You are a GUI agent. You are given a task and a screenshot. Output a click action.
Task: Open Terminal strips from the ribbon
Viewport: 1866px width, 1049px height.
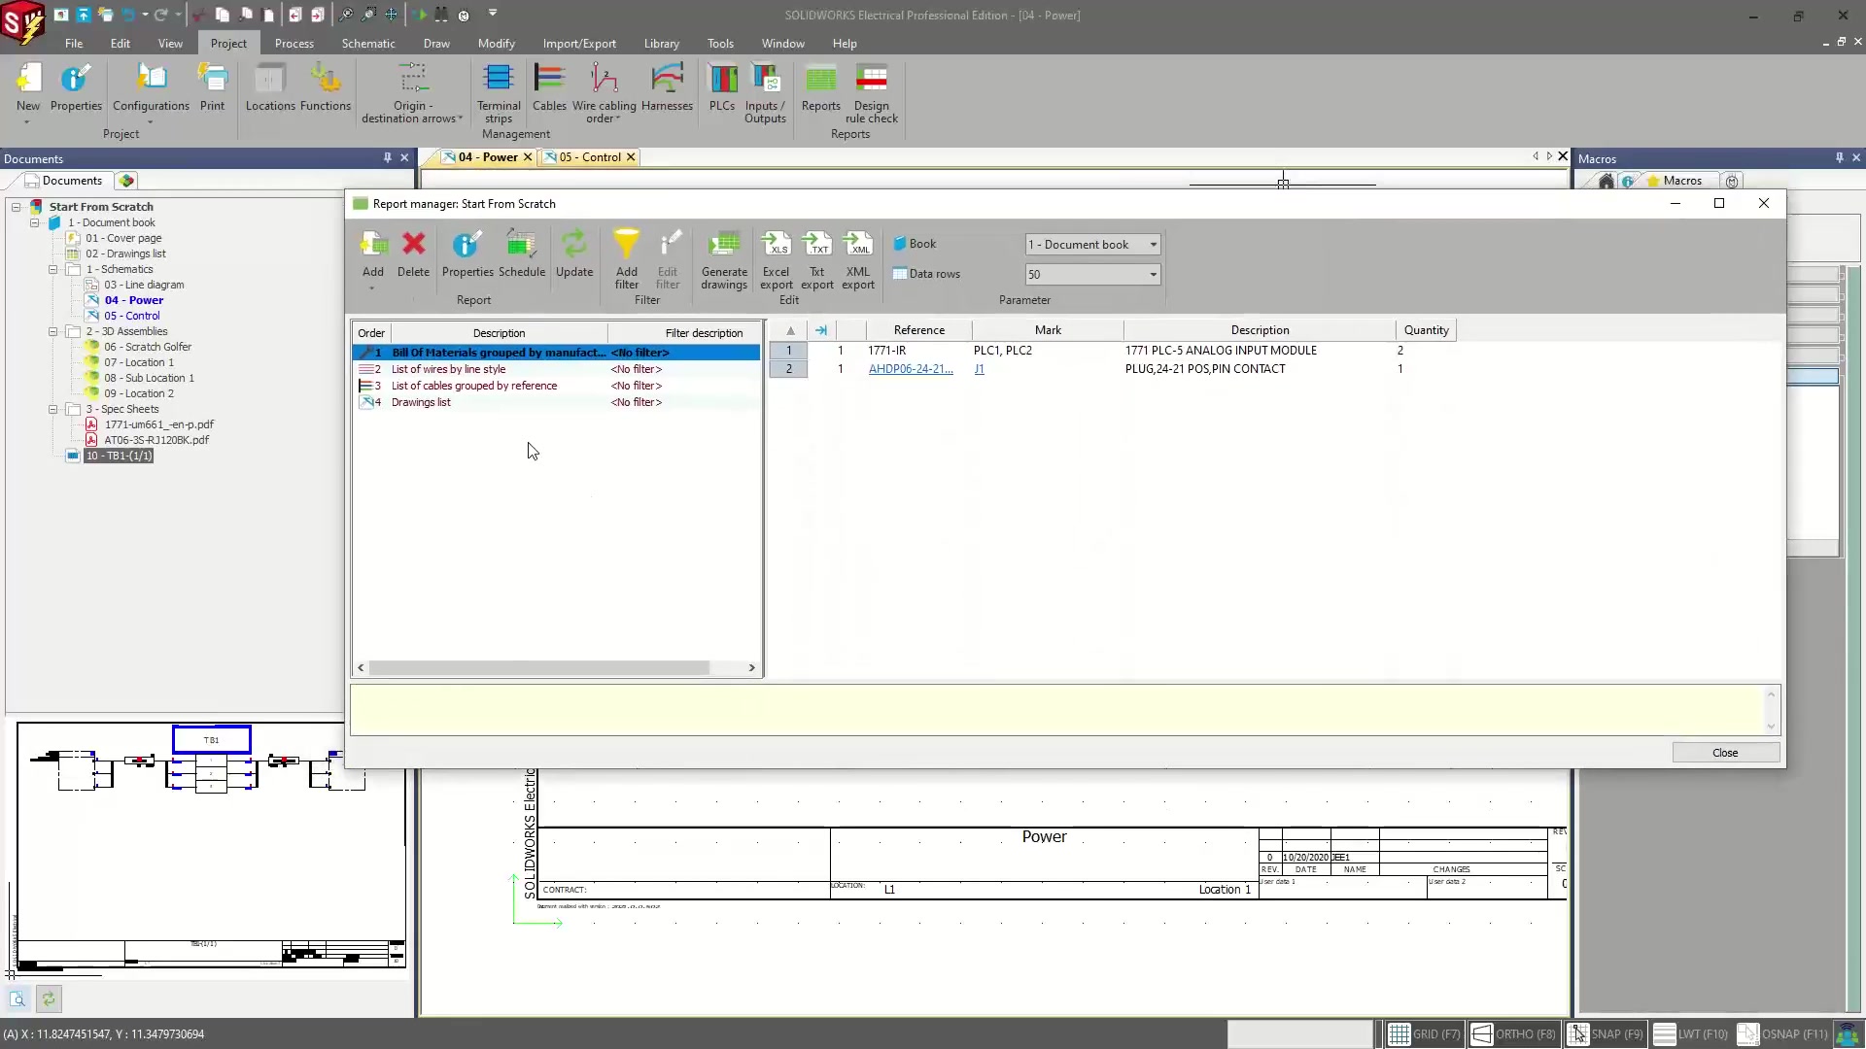coord(499,93)
